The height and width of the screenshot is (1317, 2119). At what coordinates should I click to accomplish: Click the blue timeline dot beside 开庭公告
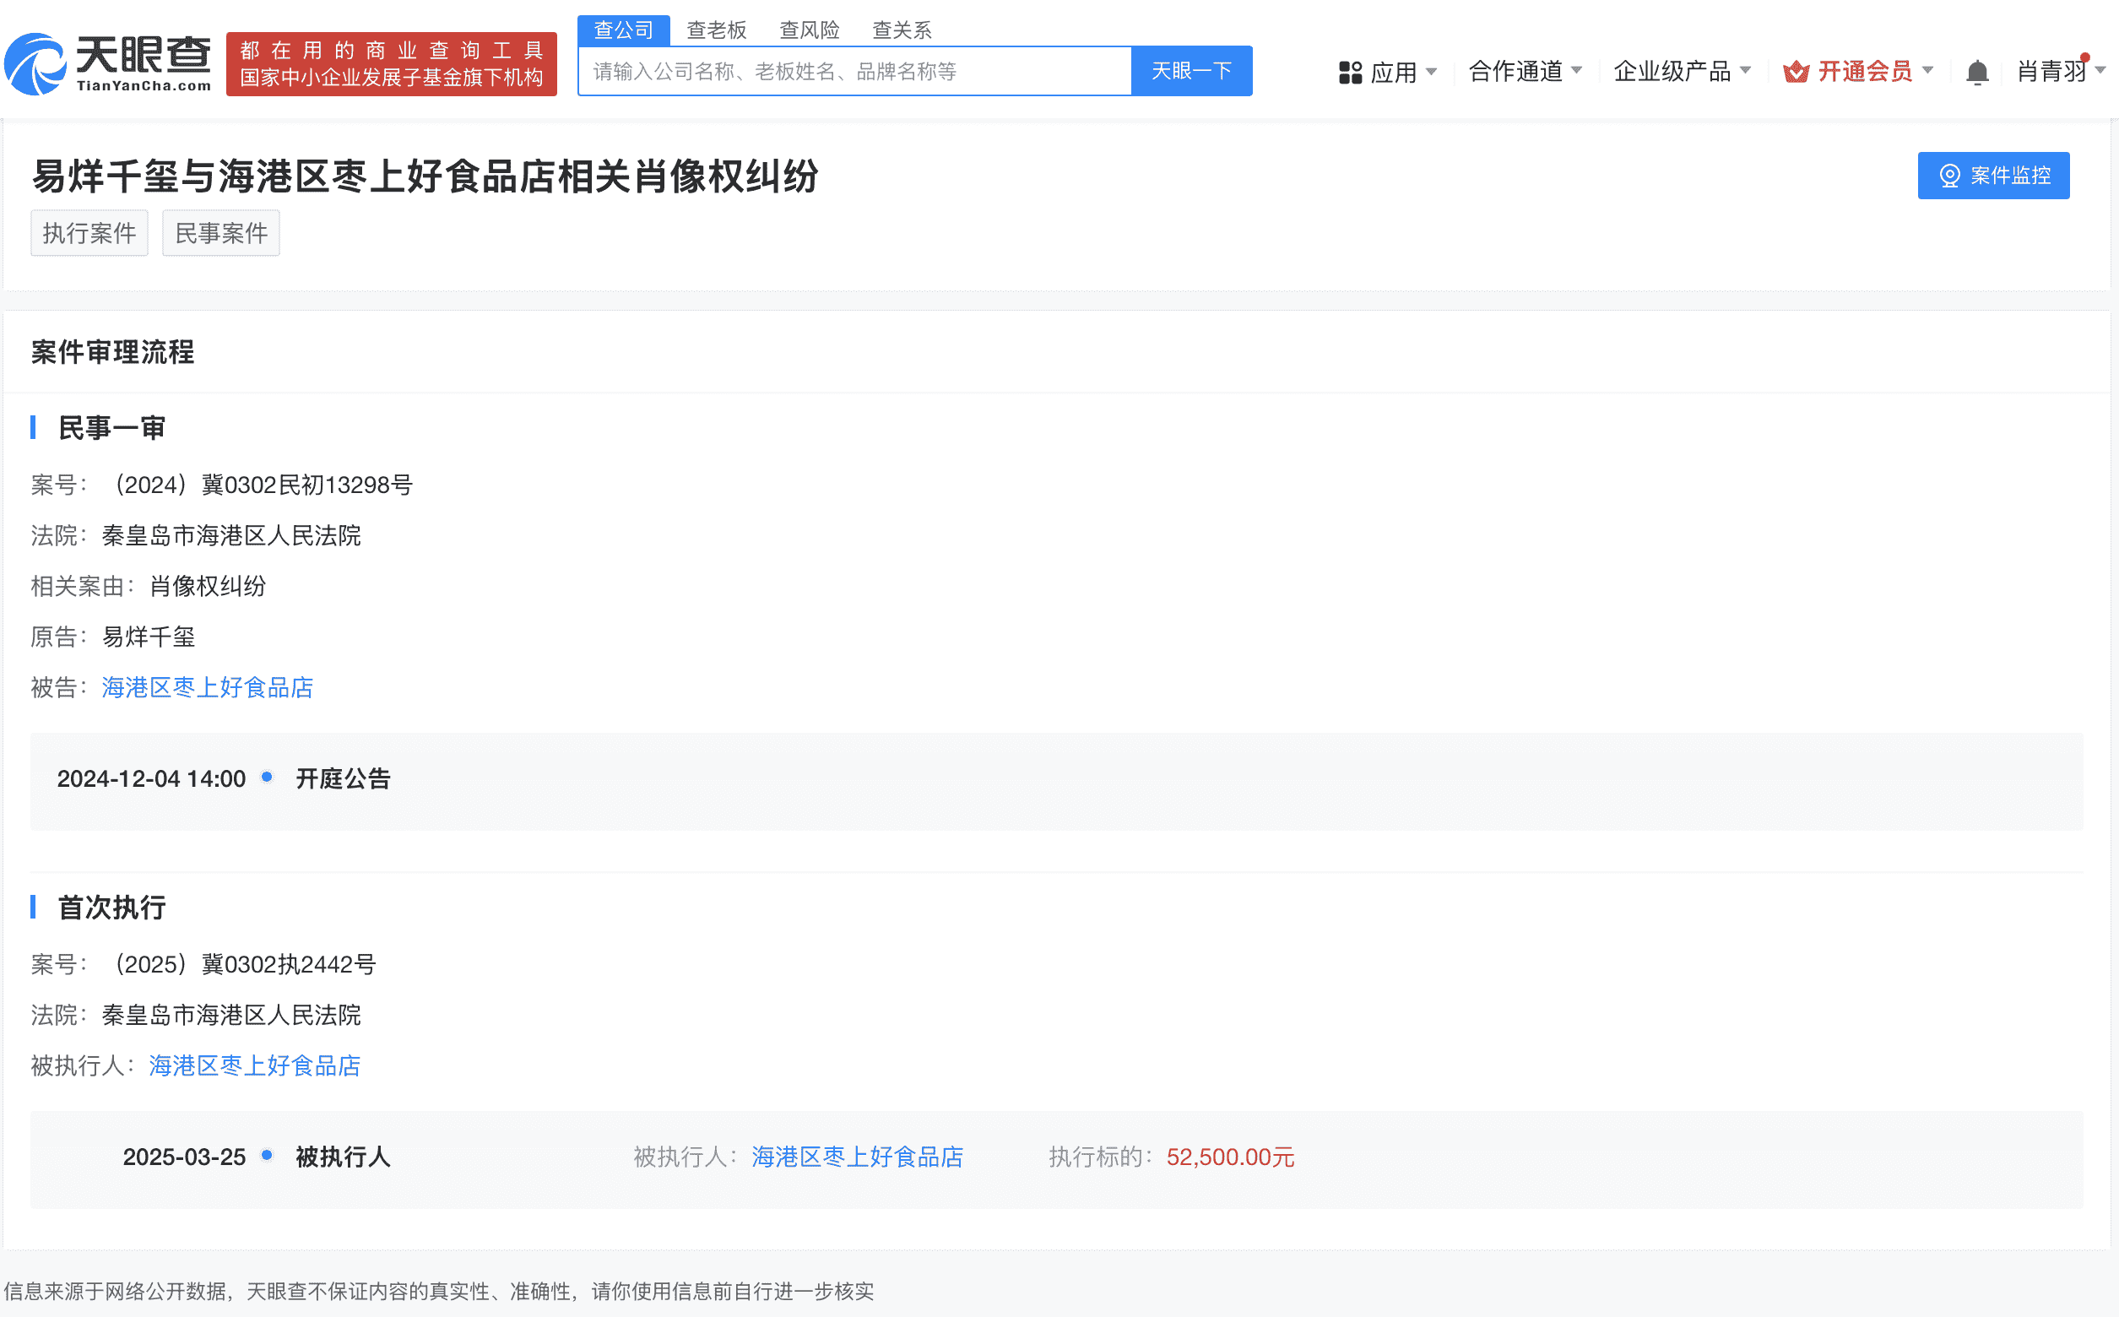(x=267, y=778)
